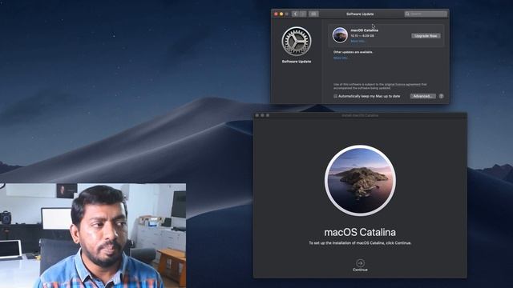Click the Search field in Software Update

pos(426,14)
